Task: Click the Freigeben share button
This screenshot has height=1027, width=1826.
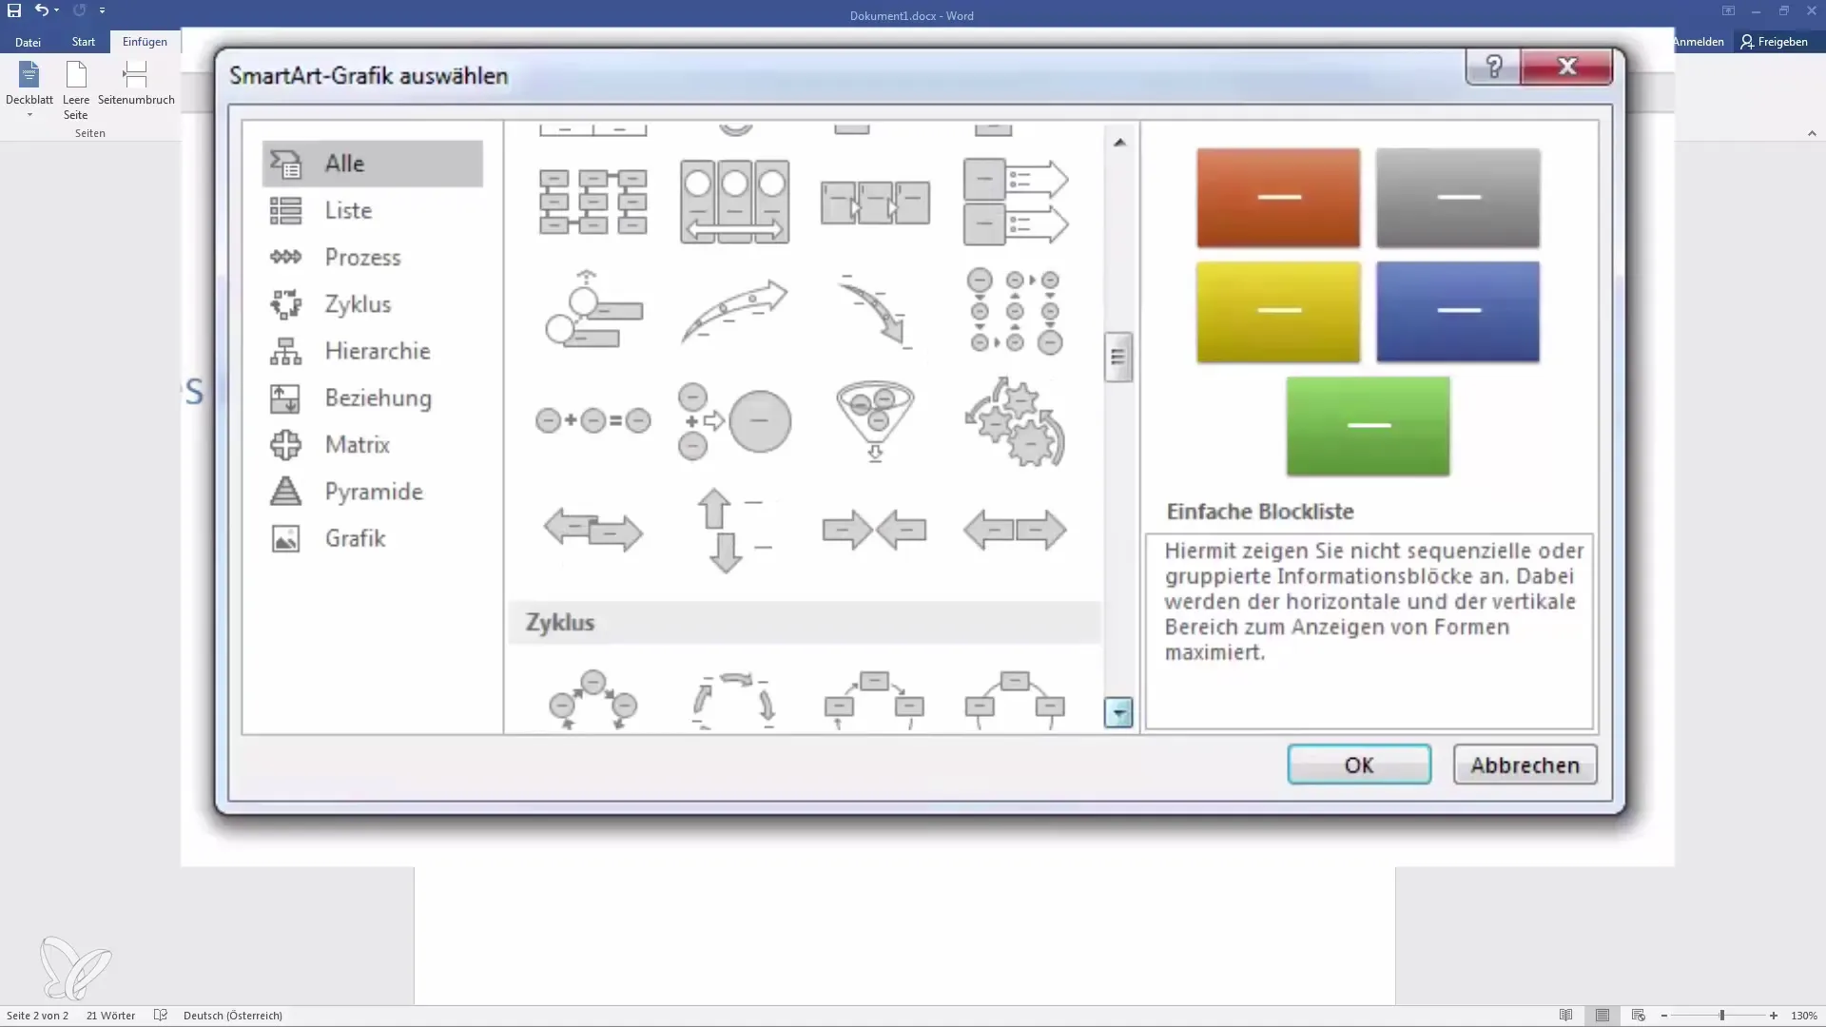Action: click(1775, 42)
